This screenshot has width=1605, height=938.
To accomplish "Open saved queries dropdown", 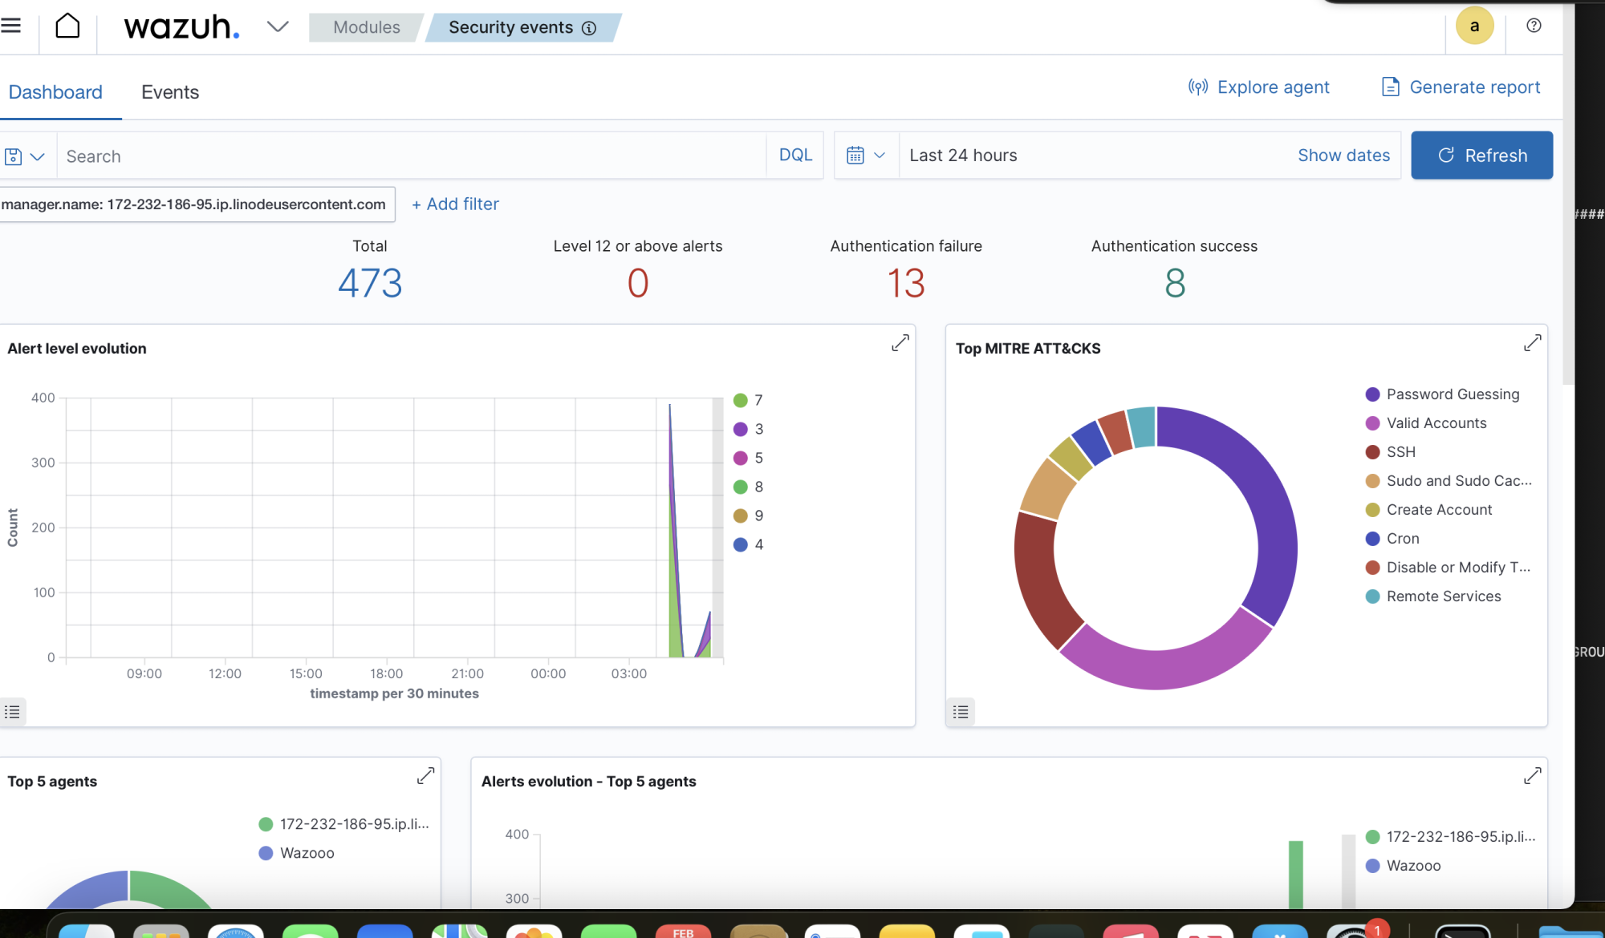I will tap(24, 156).
